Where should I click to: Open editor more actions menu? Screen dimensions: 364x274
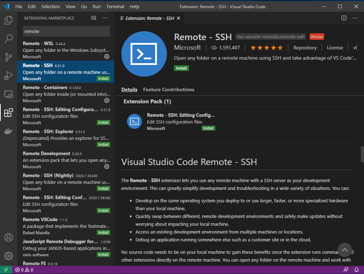tap(355, 18)
